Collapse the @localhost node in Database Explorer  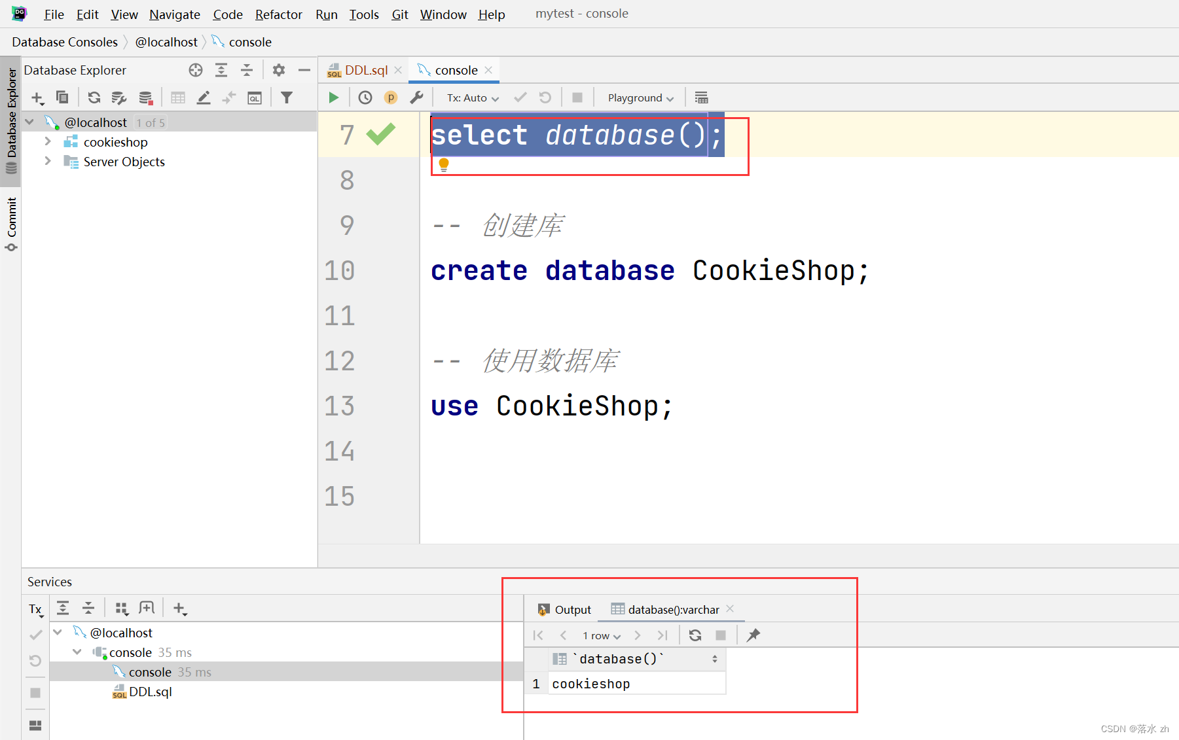pos(29,122)
